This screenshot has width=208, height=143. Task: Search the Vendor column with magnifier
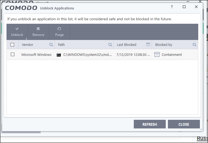coord(51,45)
